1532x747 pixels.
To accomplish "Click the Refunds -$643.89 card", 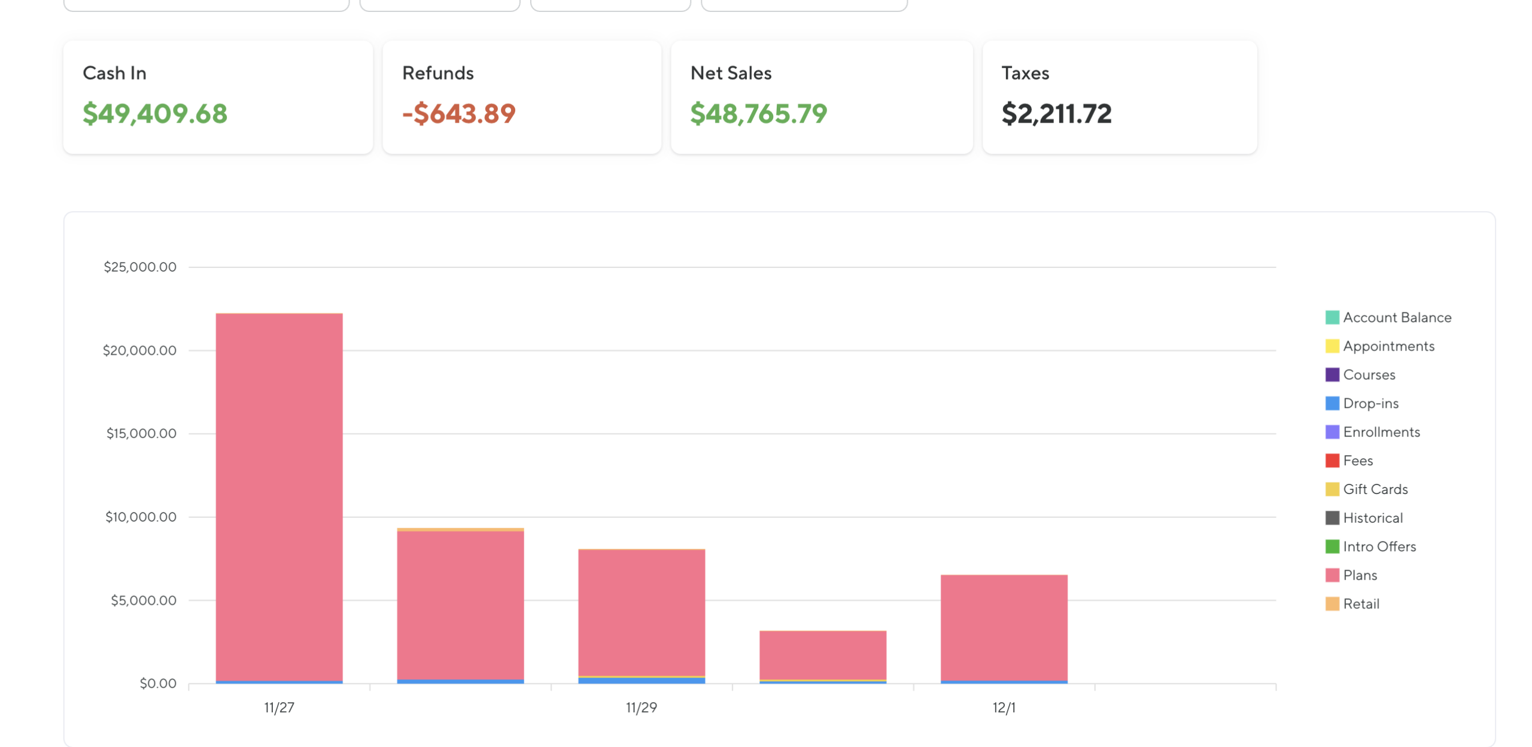I will point(521,97).
